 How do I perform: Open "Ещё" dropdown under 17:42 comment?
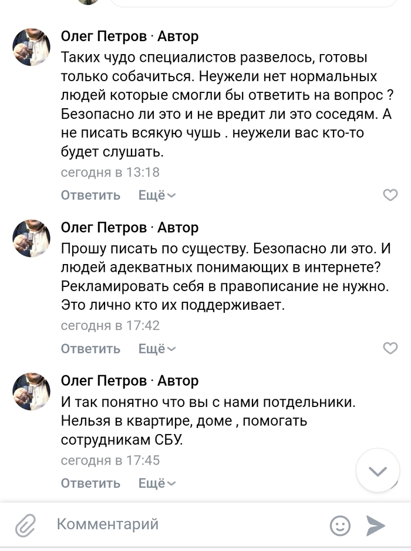pos(157,349)
